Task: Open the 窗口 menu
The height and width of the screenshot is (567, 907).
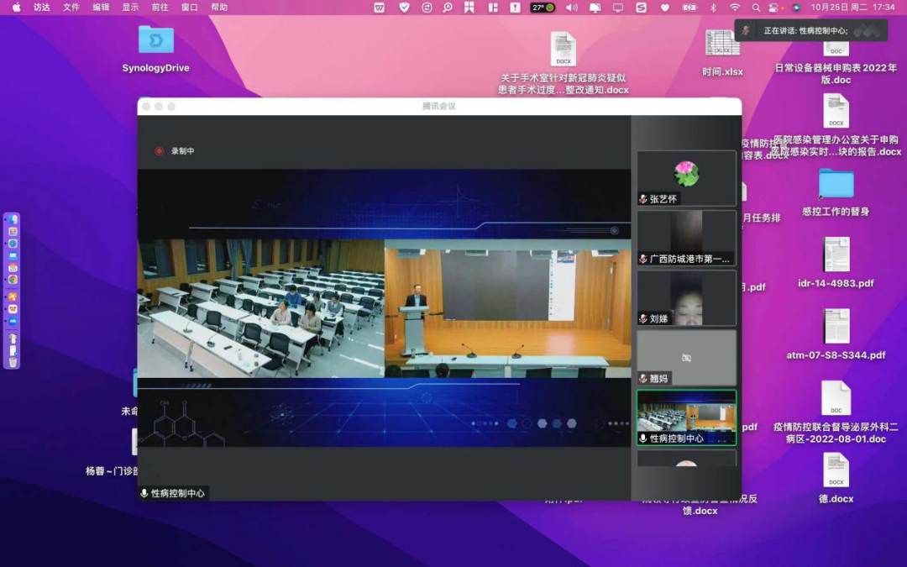Action: coord(190,8)
